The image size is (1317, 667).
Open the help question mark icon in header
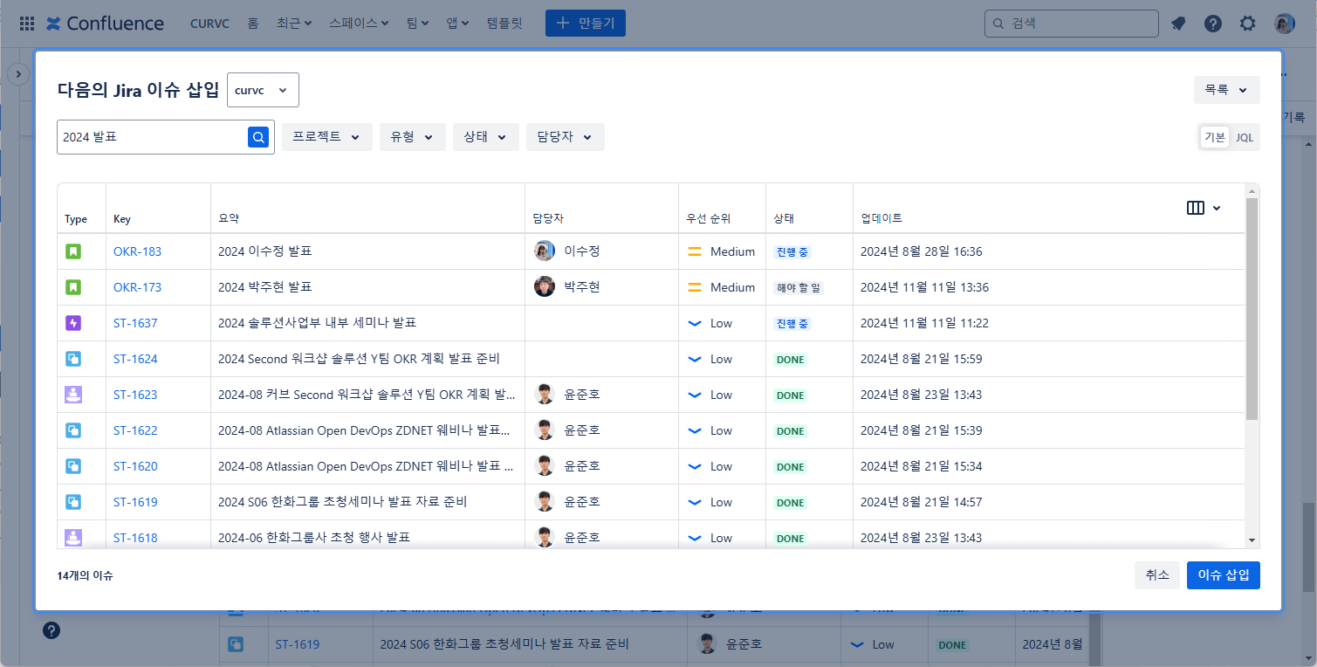pos(1213,24)
